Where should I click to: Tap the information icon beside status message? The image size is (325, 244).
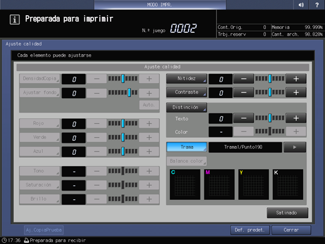pyautogui.click(x=14, y=19)
